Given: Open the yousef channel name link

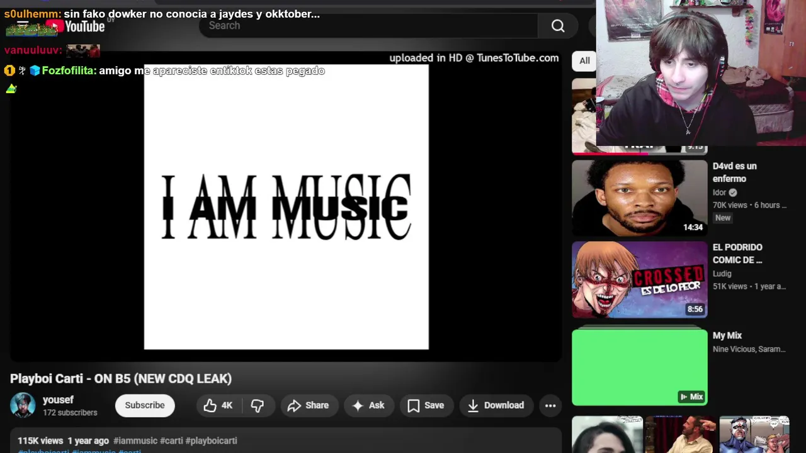Looking at the screenshot, I should click(x=58, y=400).
